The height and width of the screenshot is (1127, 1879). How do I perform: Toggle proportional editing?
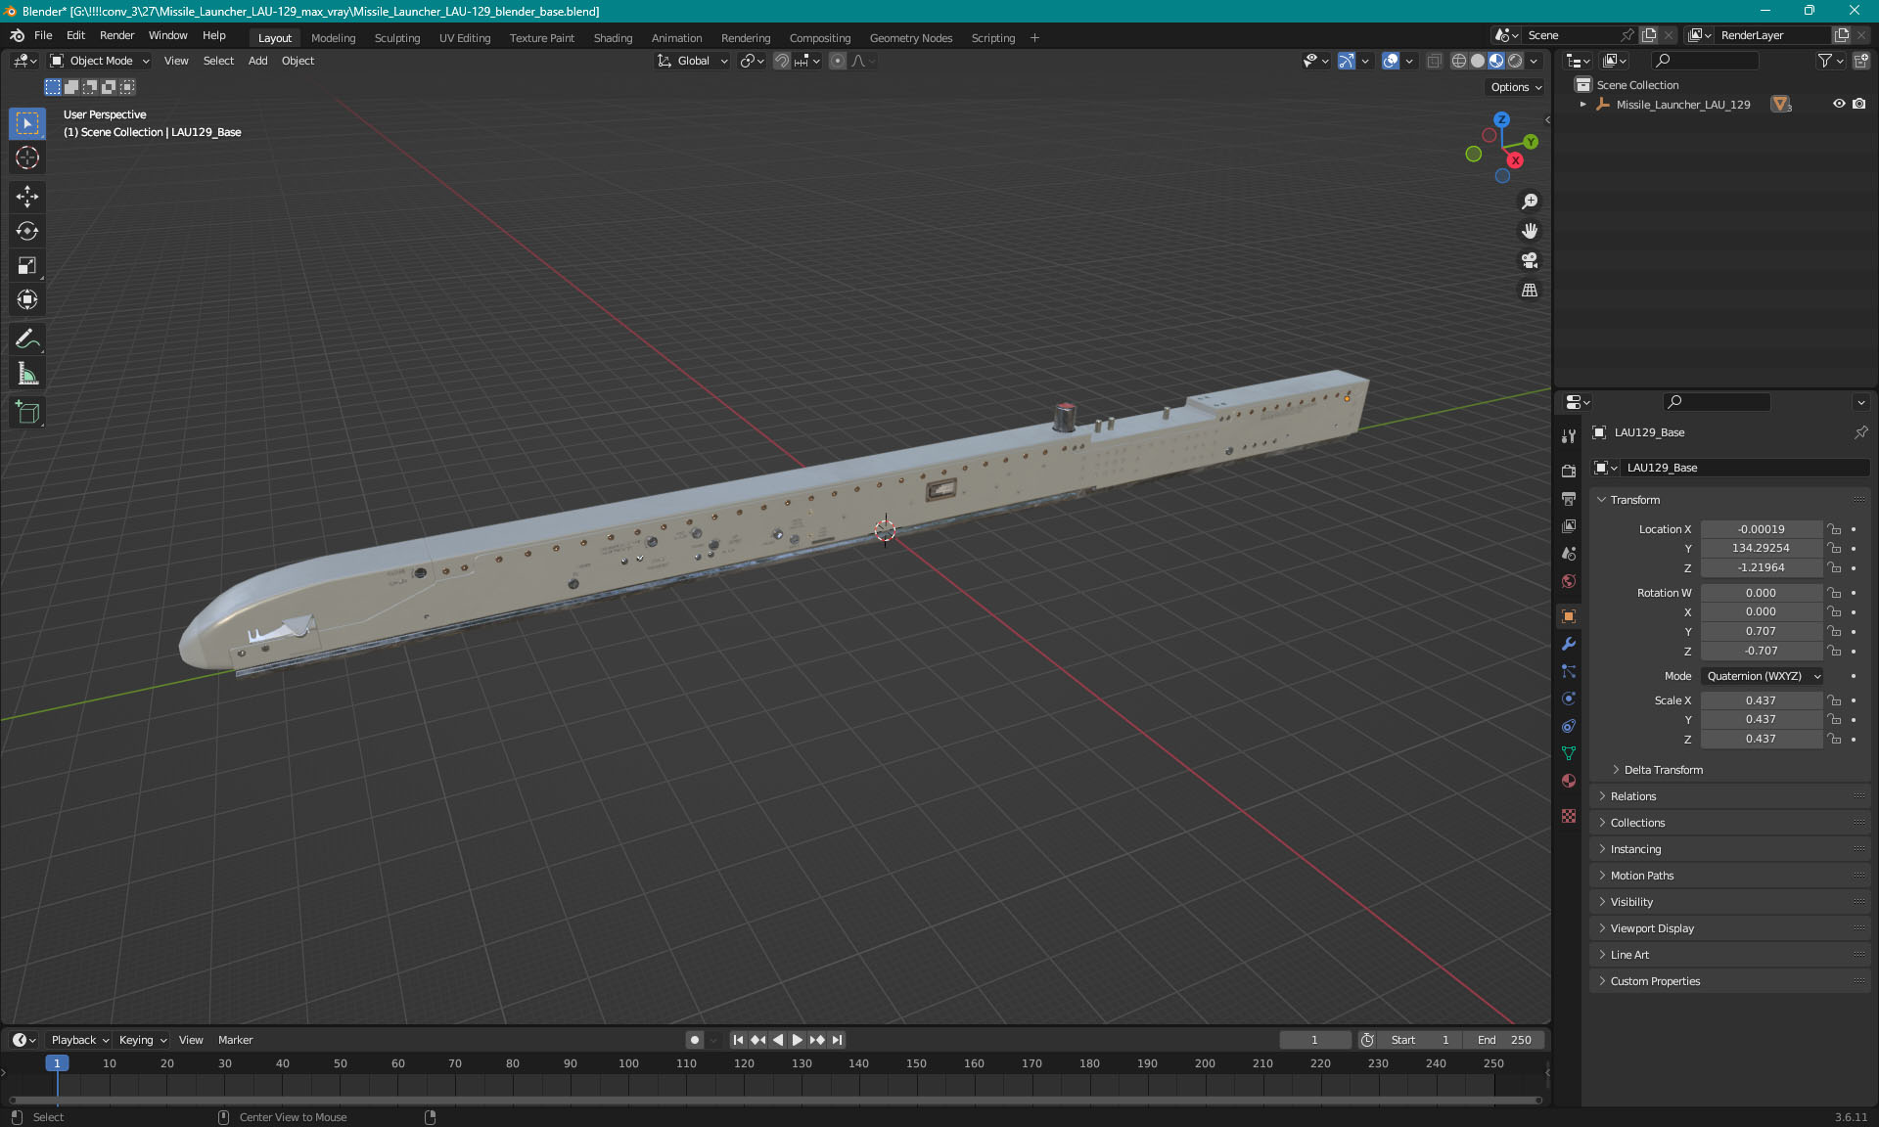[x=838, y=61]
